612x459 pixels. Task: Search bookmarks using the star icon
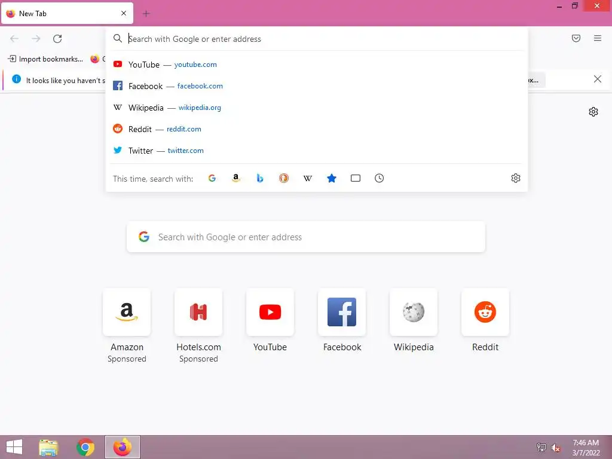click(331, 178)
